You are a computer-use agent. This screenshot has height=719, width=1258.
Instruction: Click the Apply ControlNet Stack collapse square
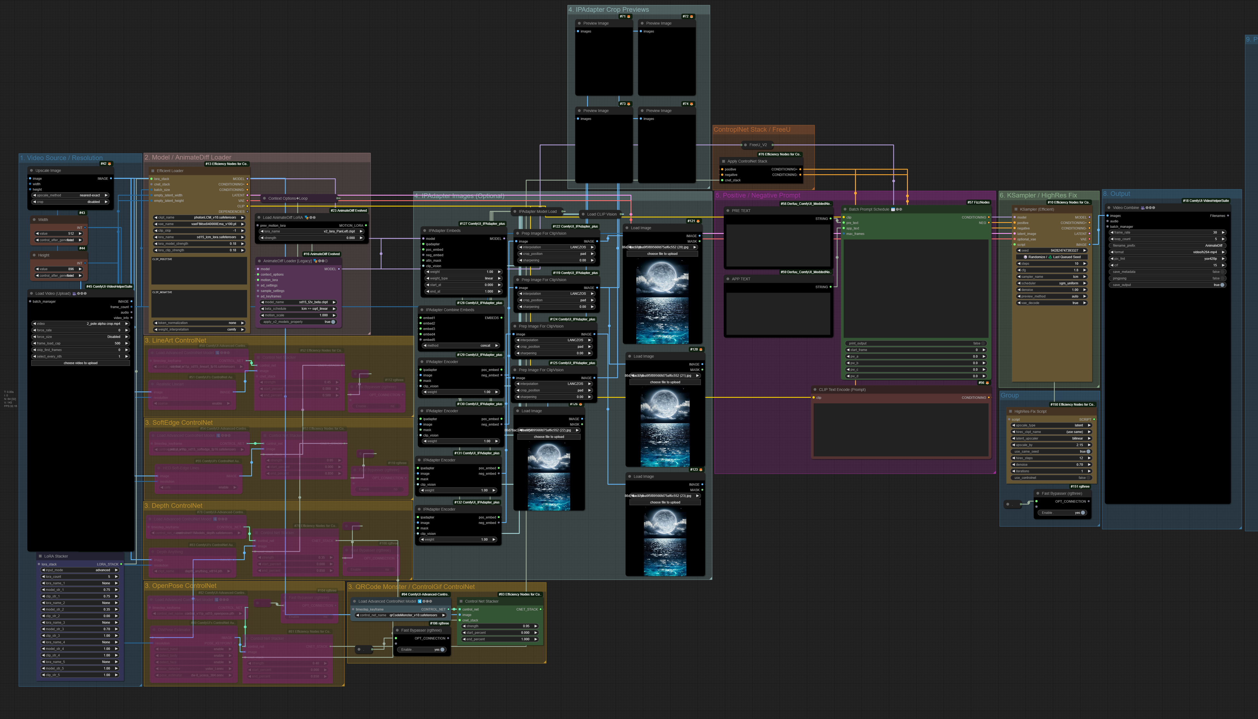(723, 161)
